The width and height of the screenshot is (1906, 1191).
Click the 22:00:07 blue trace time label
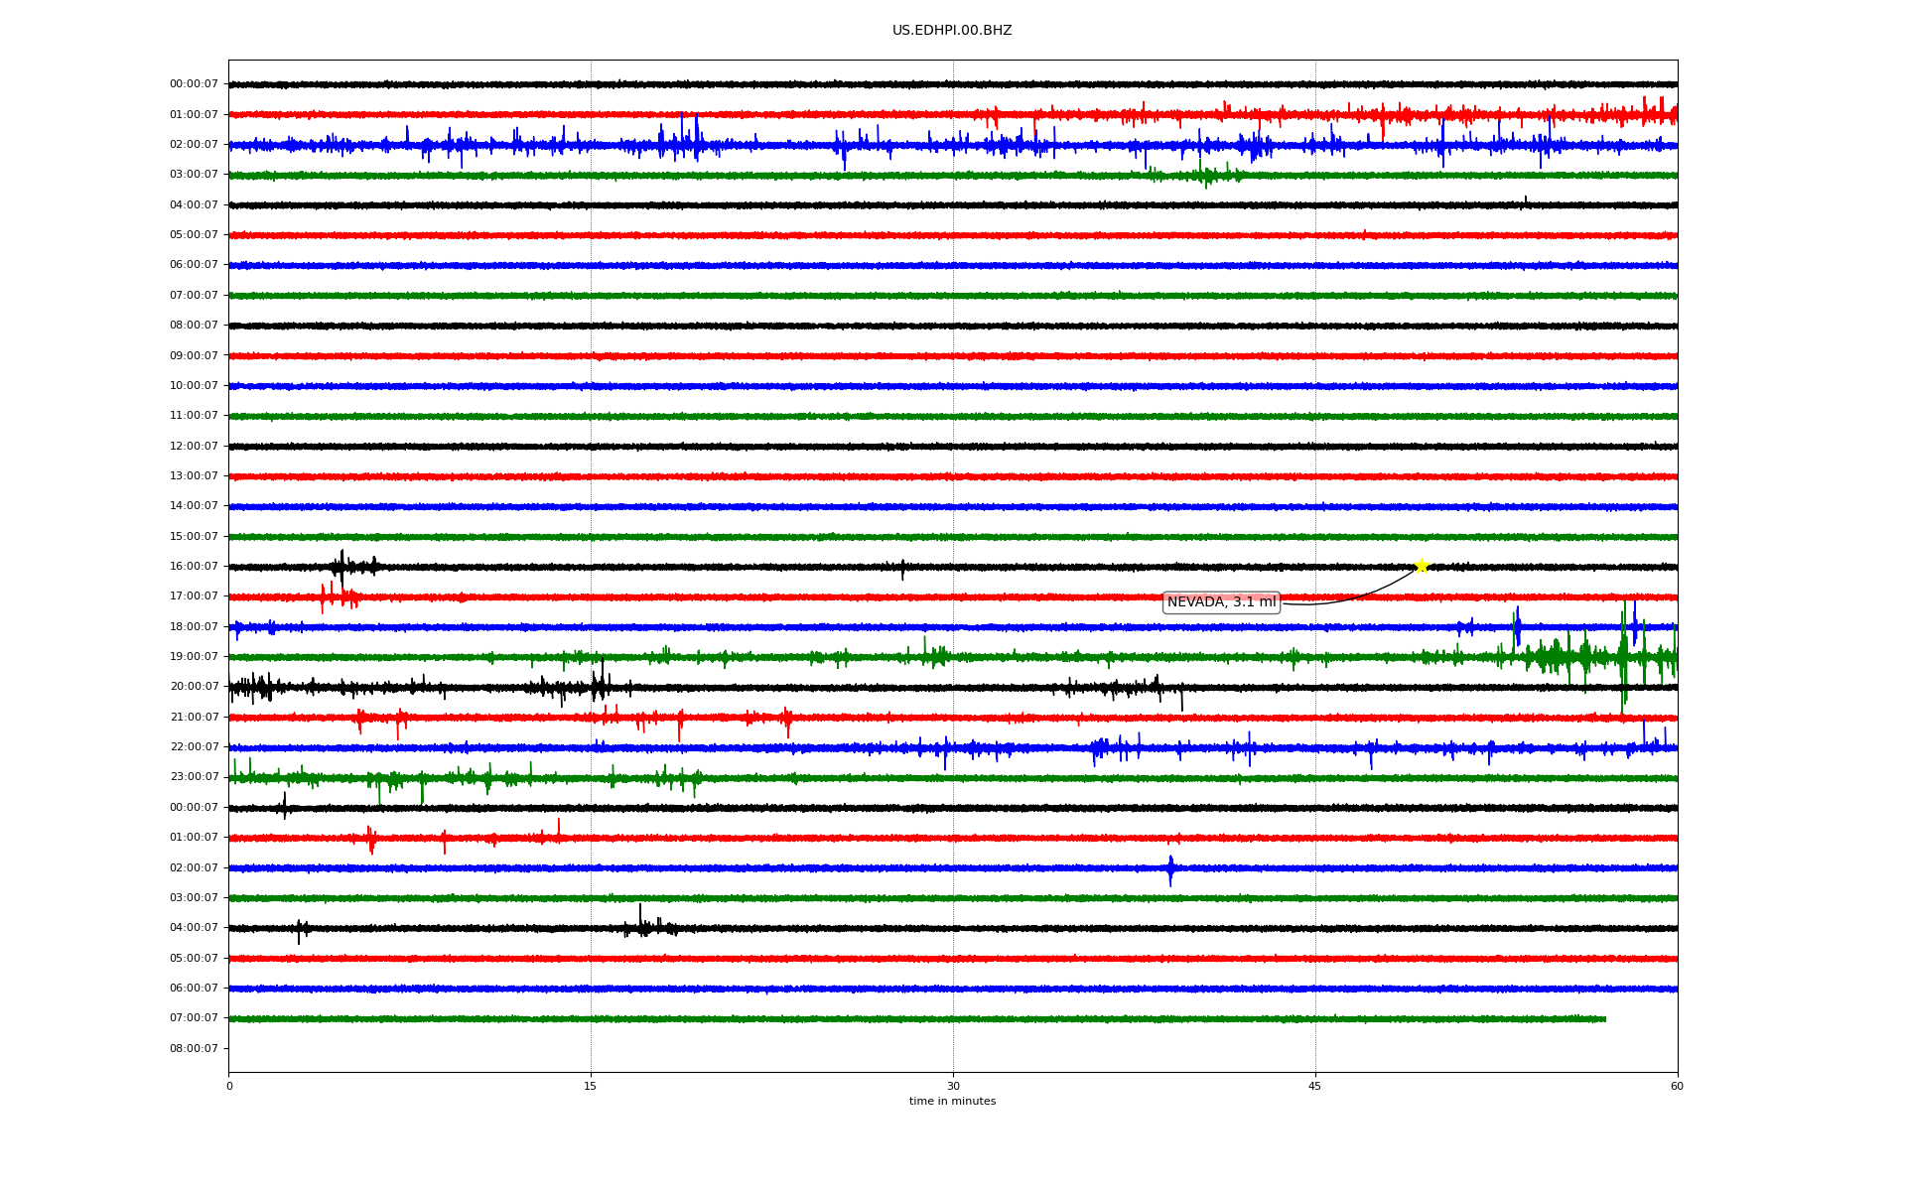coord(194,747)
